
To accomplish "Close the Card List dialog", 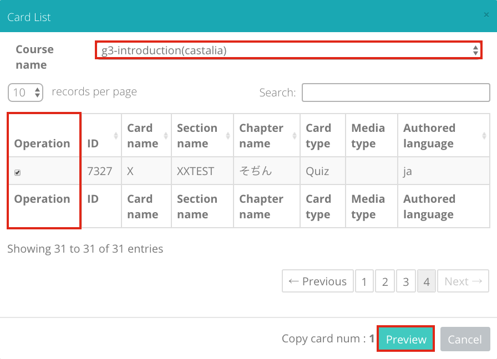I will pyautogui.click(x=486, y=14).
